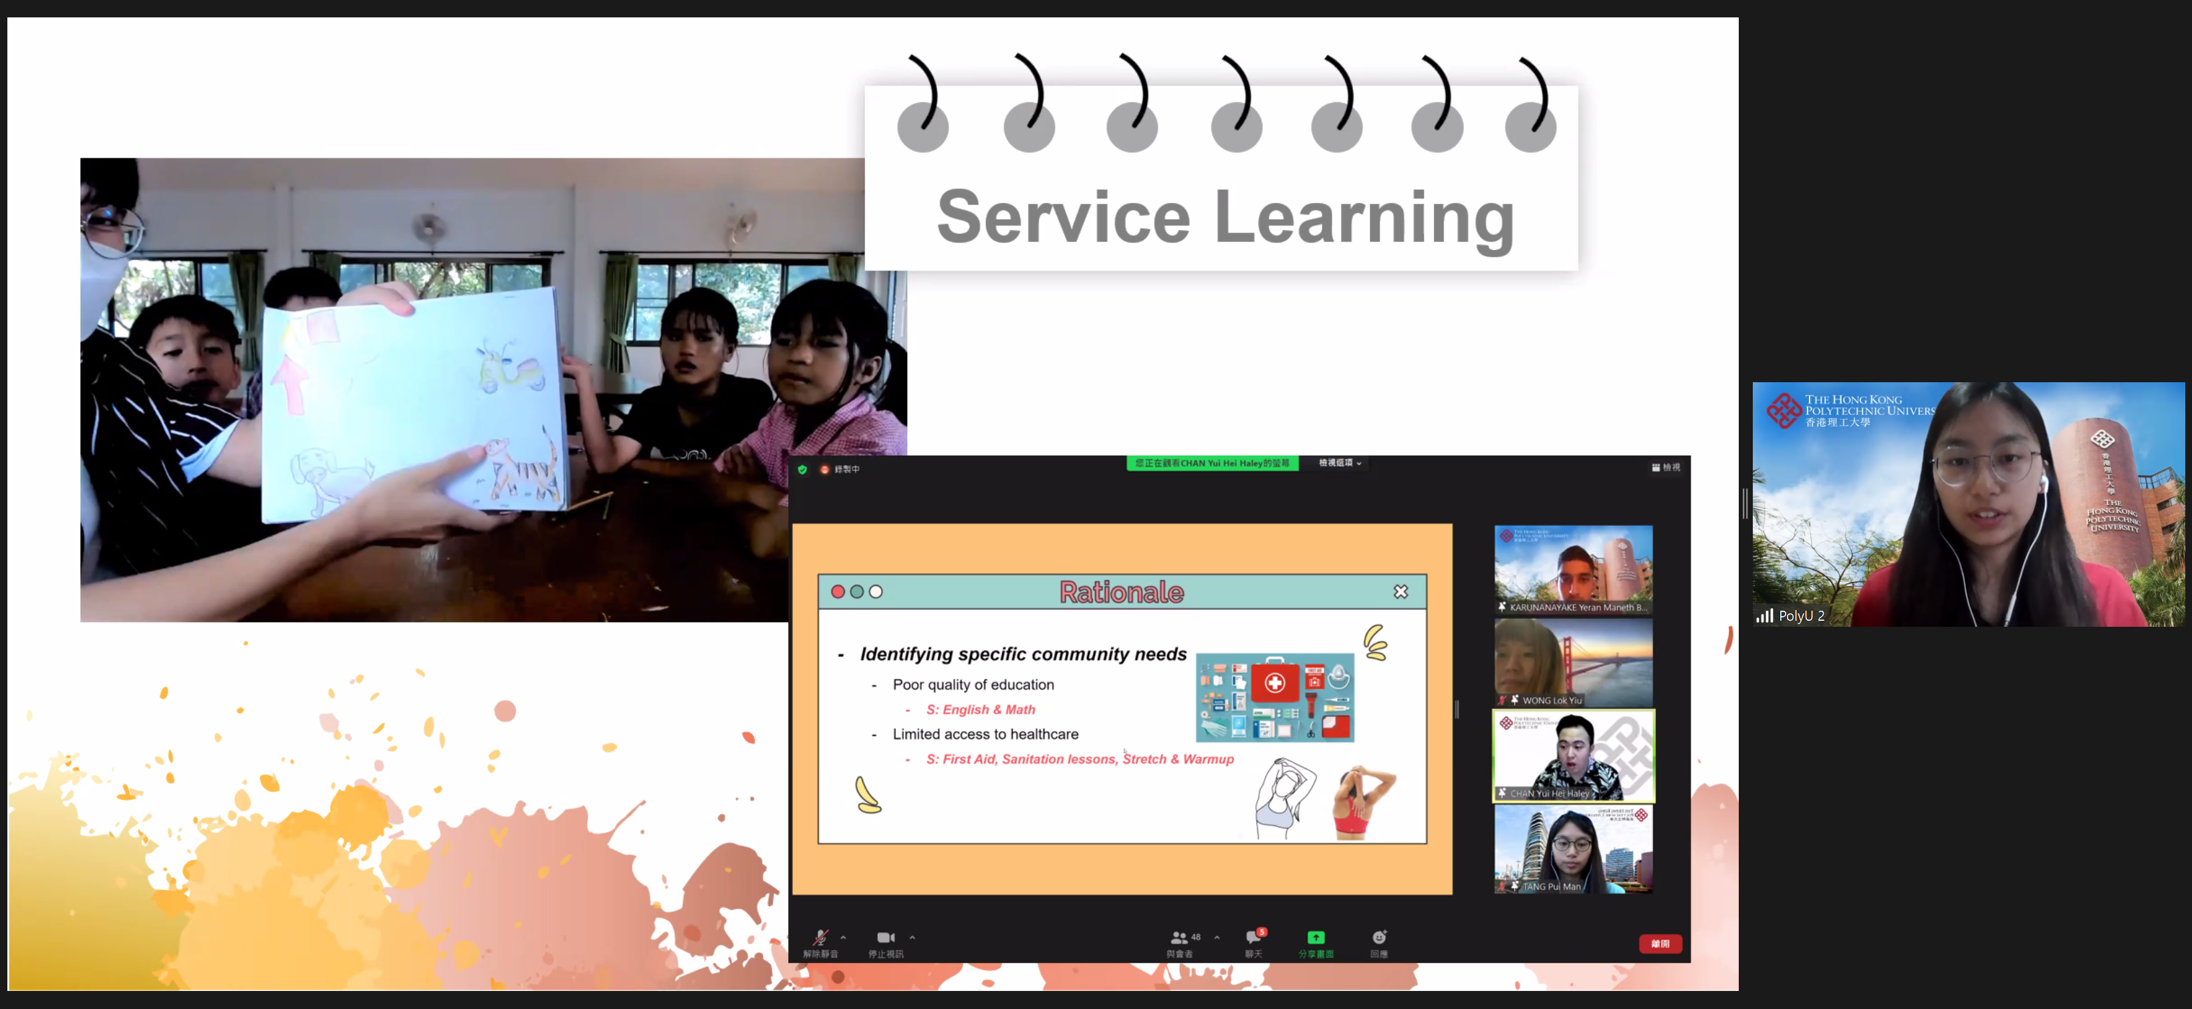Click the muted microphone icon (解除靜音)
Viewport: 2192px width, 1009px height.
(820, 938)
